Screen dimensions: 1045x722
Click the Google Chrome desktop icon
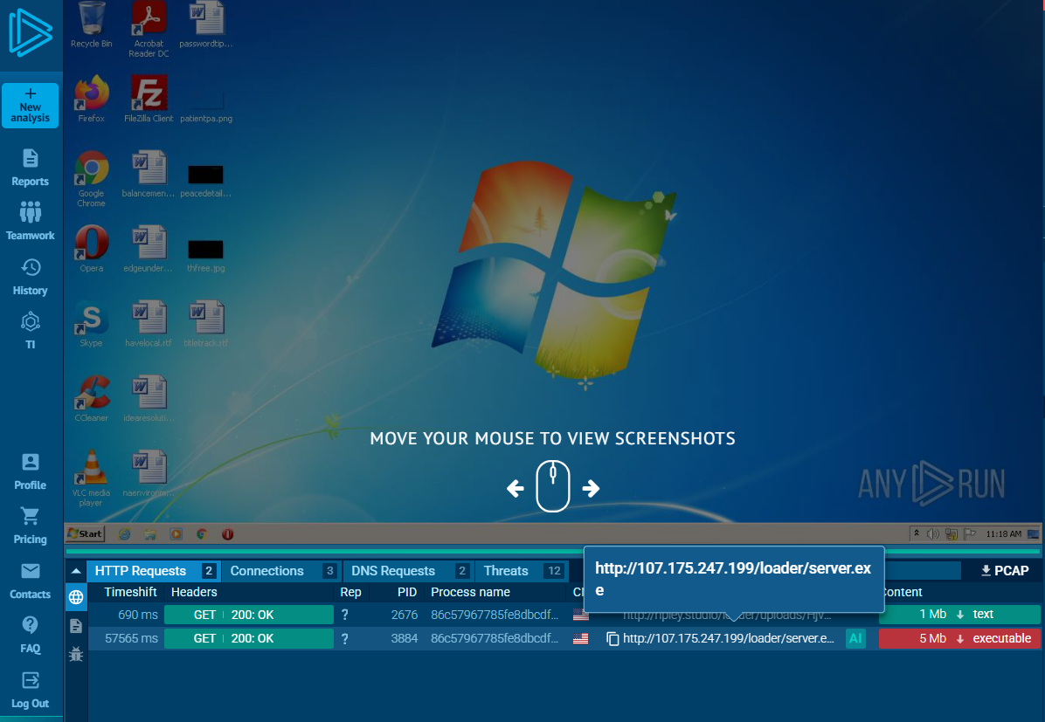[x=91, y=178]
